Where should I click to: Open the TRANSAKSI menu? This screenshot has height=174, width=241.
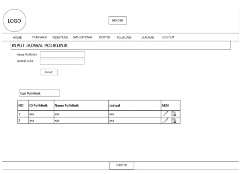click(39, 37)
